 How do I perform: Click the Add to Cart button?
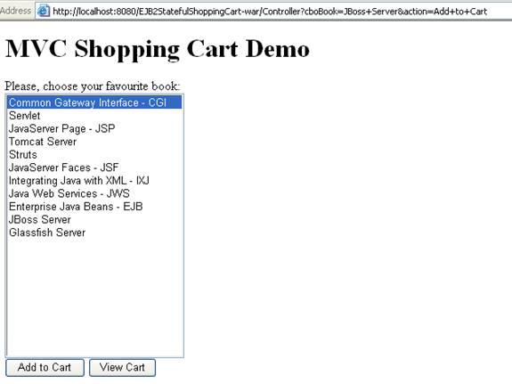coord(45,367)
